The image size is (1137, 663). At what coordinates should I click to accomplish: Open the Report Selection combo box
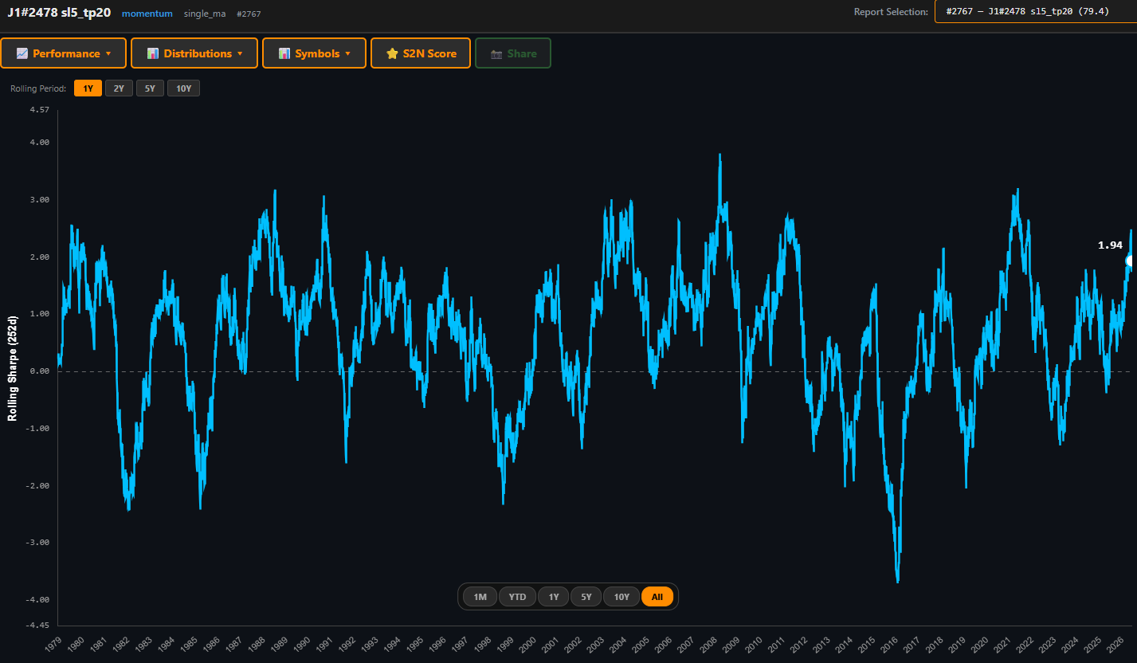[1036, 11]
